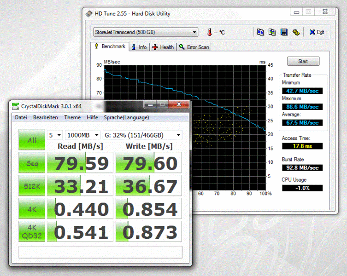
Task: Click the CPU Usage value -1.0%
Action: (x=302, y=188)
